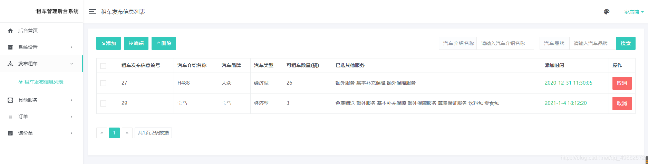
Task: Click the paw icon before 租车发布信息列表
Action: click(21, 82)
